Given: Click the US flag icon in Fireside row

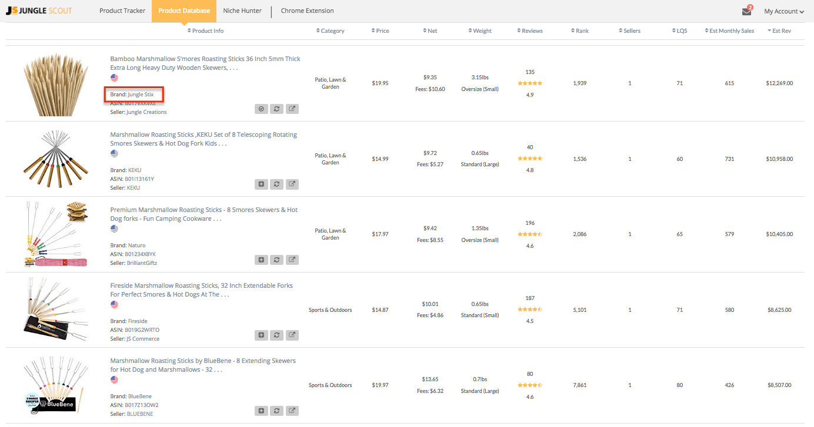Looking at the screenshot, I should click(114, 304).
